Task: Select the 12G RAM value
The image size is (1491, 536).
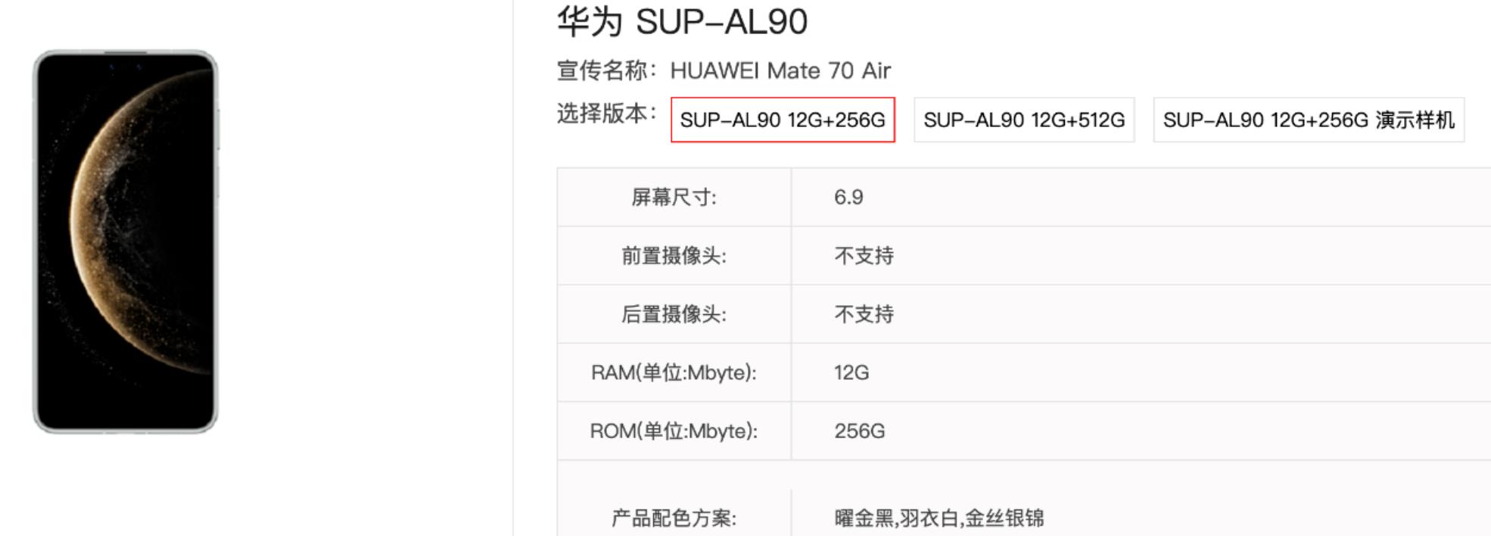Action: pyautogui.click(x=848, y=372)
